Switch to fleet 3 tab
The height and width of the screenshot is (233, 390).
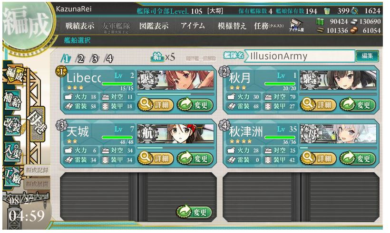(95, 59)
